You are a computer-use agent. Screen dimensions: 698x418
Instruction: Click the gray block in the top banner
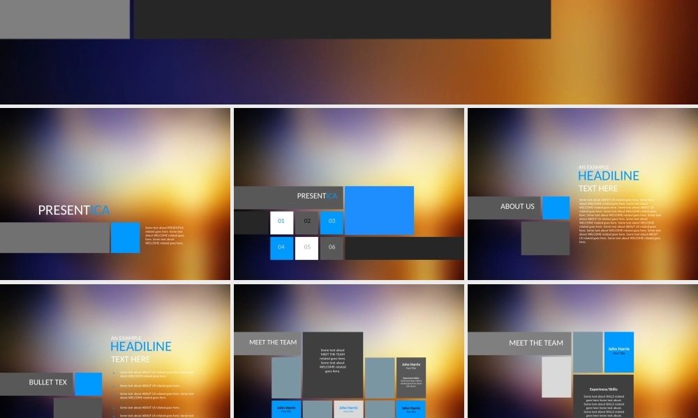(64, 19)
